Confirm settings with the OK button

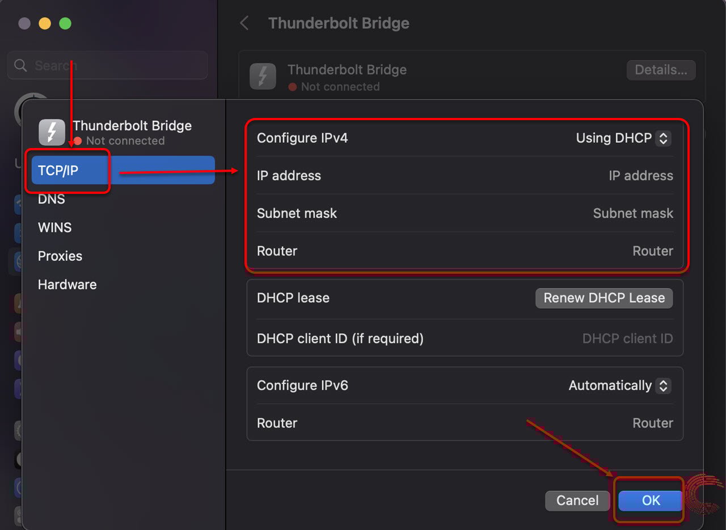(651, 501)
